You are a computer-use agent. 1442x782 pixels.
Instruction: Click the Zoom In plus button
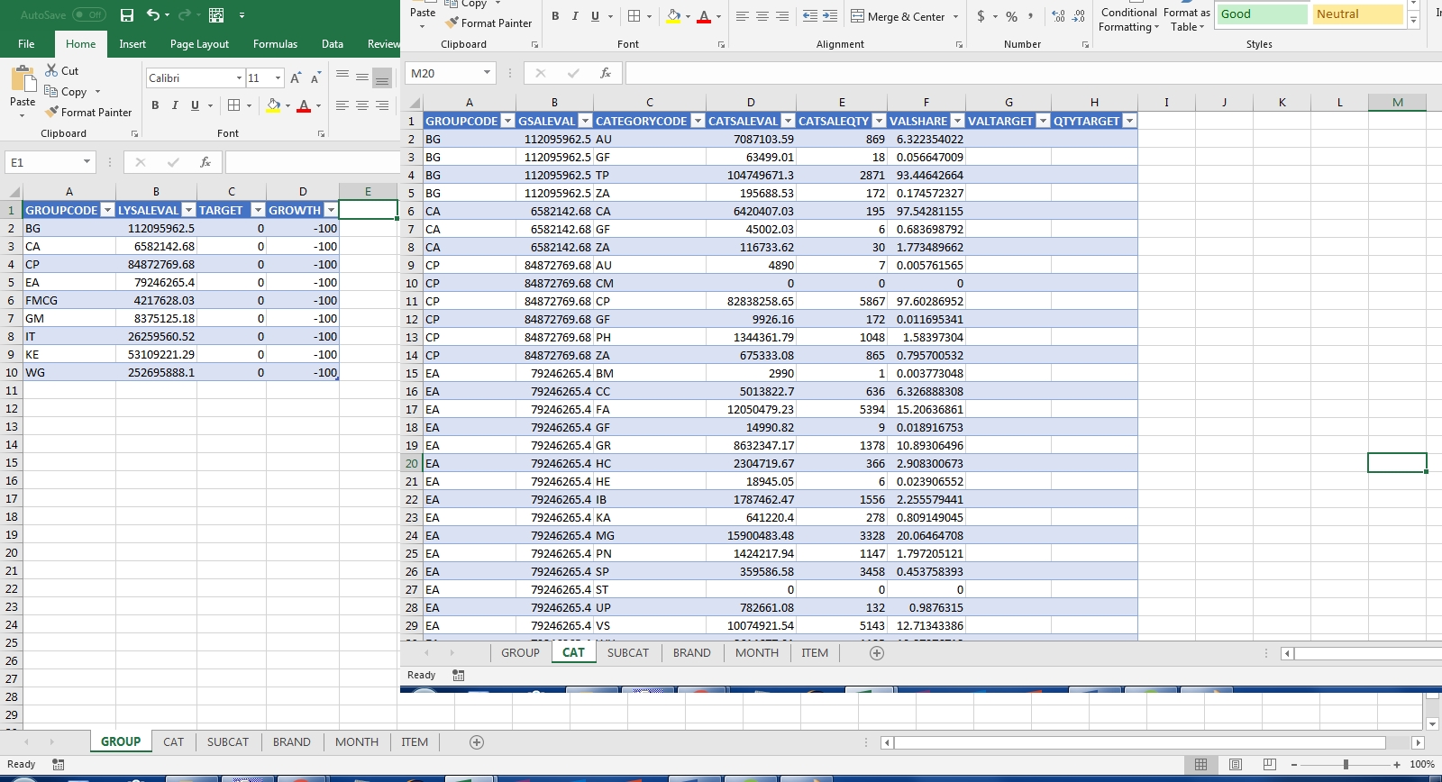tap(1397, 764)
